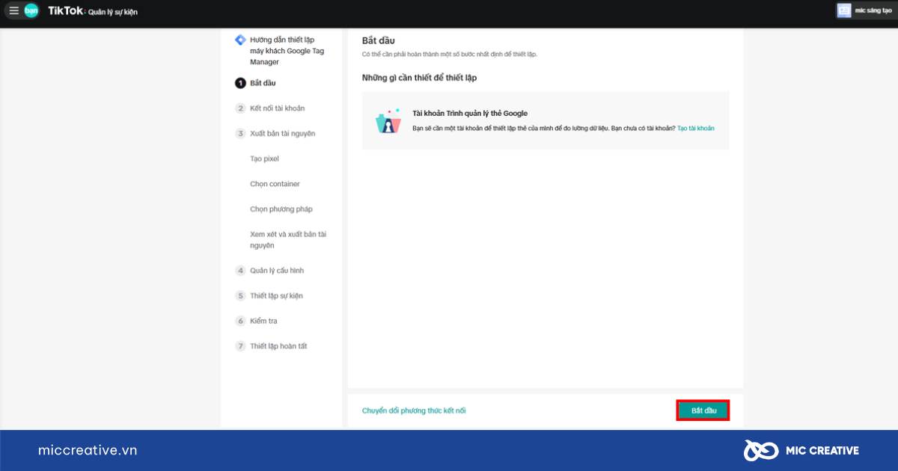Click the green 'bạn' logo badge
This screenshot has height=471, width=898.
tap(31, 10)
